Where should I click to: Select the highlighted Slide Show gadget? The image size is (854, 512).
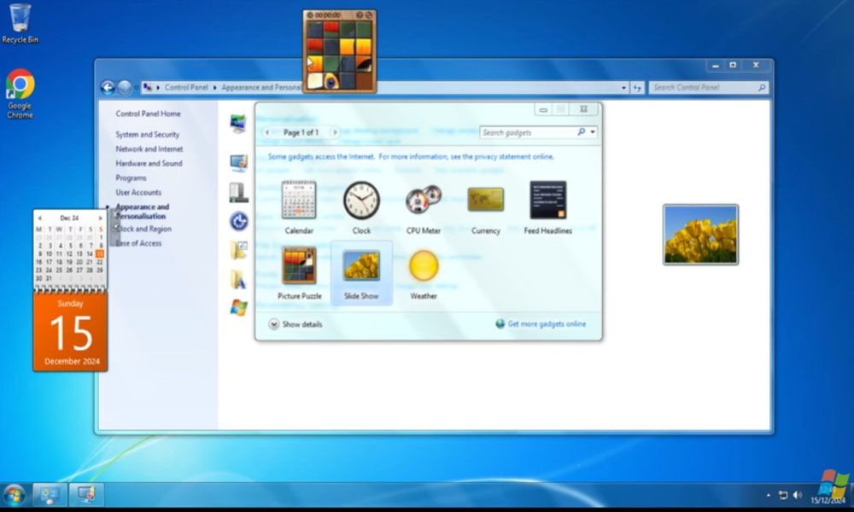[x=361, y=266]
